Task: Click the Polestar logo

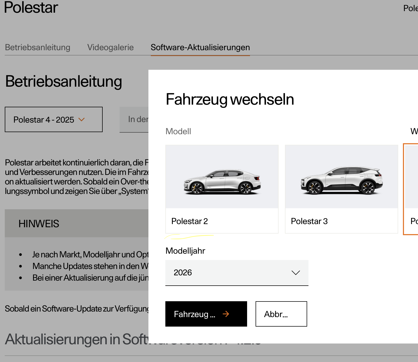Action: coord(31,7)
